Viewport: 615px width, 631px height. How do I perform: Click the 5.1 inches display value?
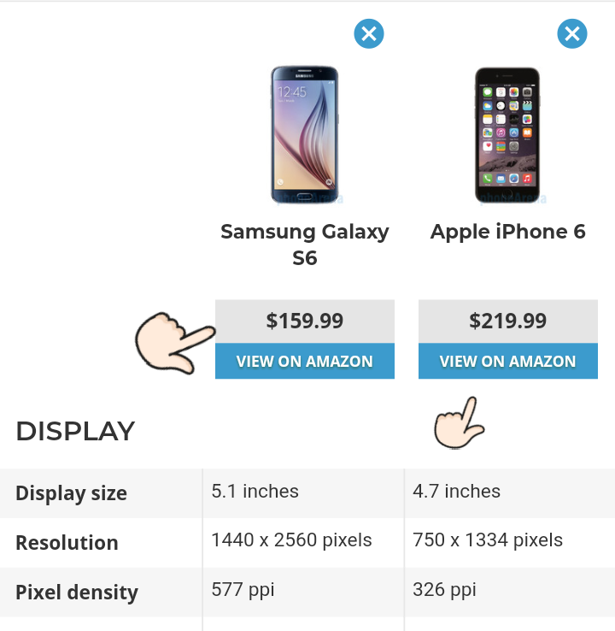point(255,492)
